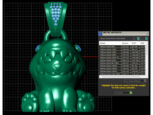Select the Yellow Gold:22KY row

[122, 60]
